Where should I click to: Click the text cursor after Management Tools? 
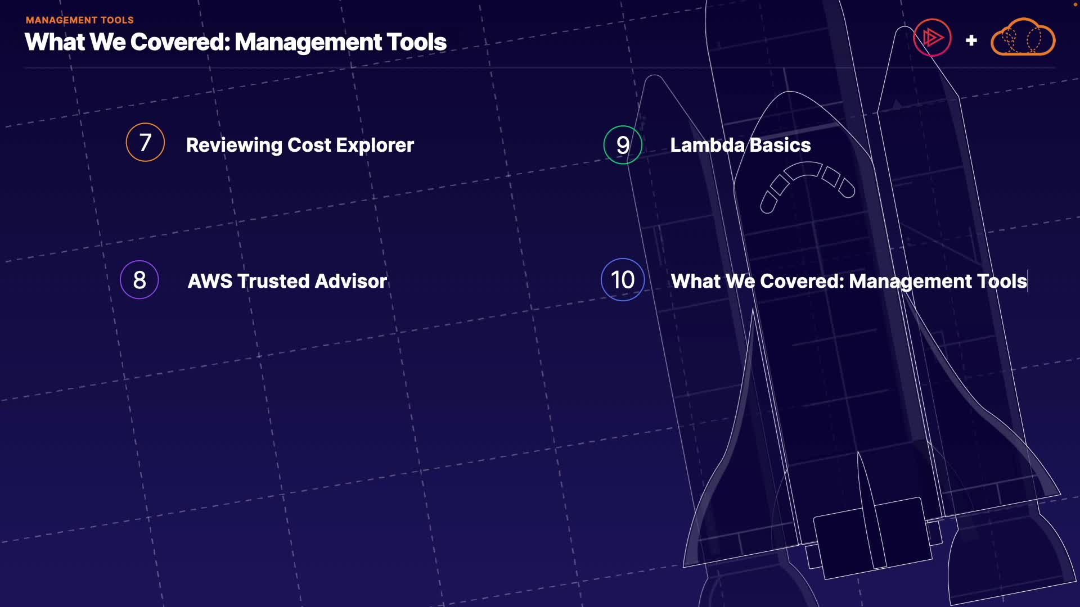(x=1028, y=280)
